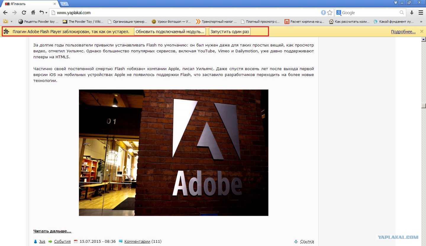Screen dimensions: 426x246
Task: Open the Рецепты Powder toy bookmark
Action: click(x=38, y=22)
